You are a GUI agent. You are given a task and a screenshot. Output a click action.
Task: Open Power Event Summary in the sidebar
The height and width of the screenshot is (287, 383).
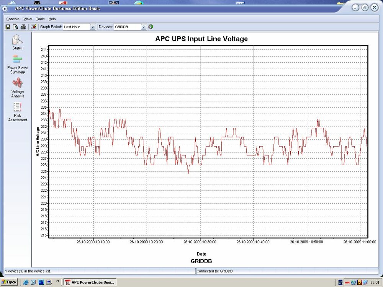tap(18, 64)
